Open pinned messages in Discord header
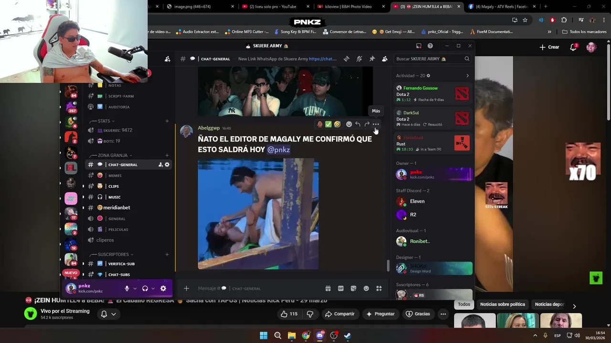 tap(372, 59)
